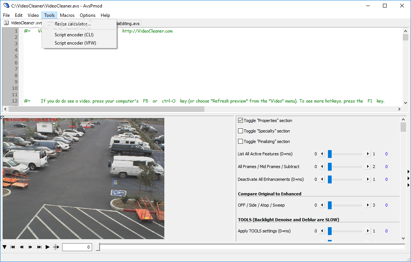
Task: Click the slider panel scroll-down arrow
Action: (403, 238)
